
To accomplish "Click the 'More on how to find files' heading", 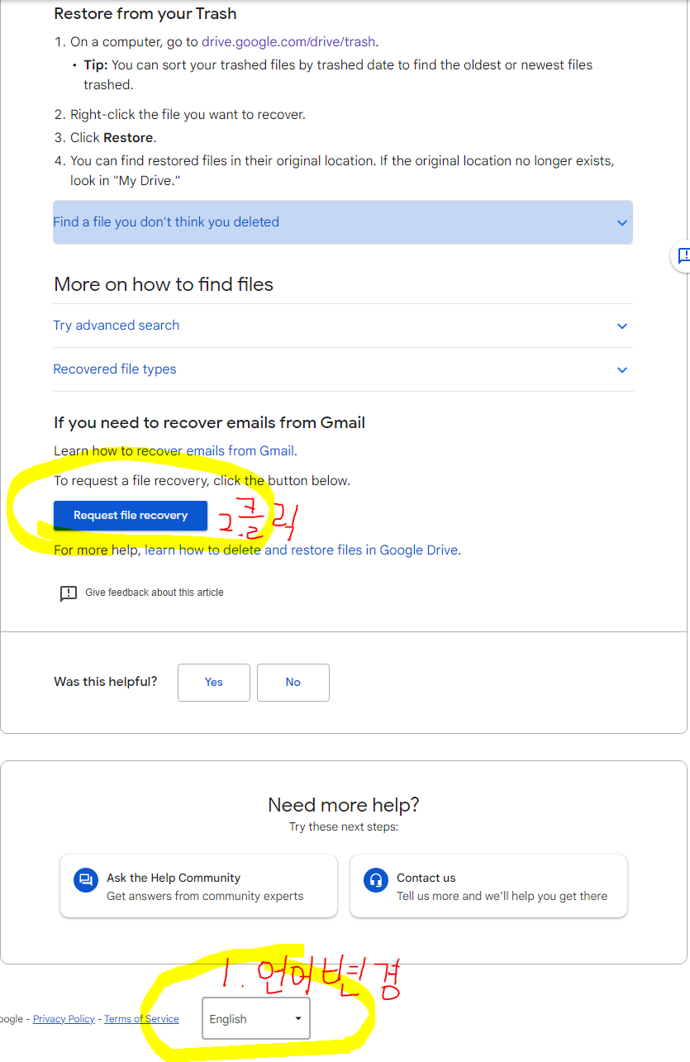I will click(164, 285).
